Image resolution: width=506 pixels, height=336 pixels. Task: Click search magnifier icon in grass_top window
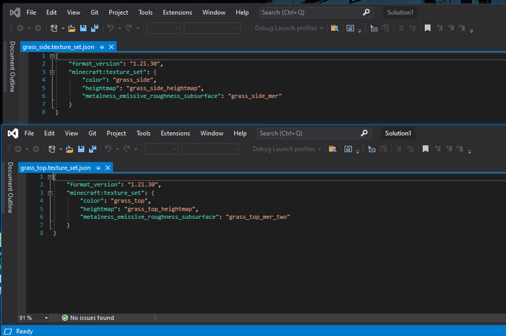tap(364, 133)
